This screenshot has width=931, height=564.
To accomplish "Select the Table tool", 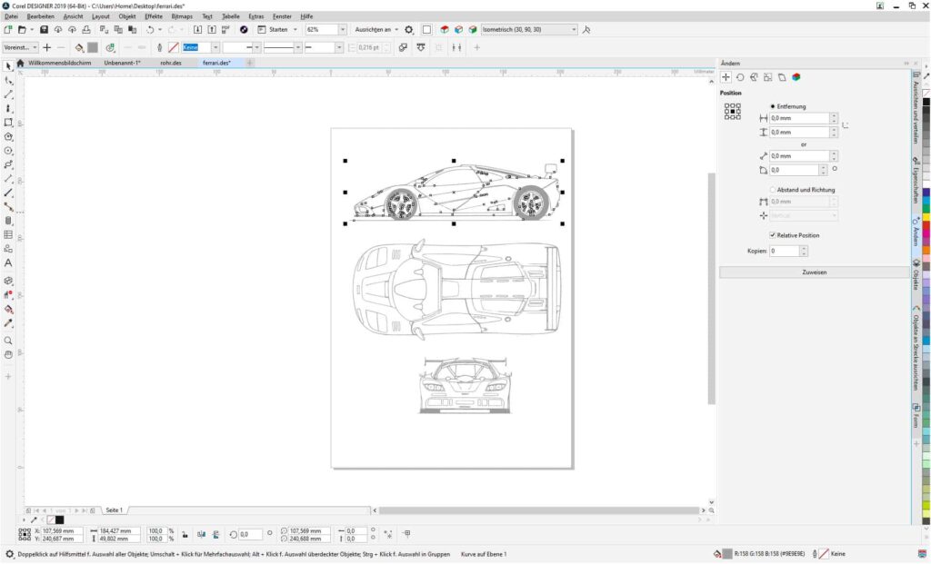I will click(8, 235).
